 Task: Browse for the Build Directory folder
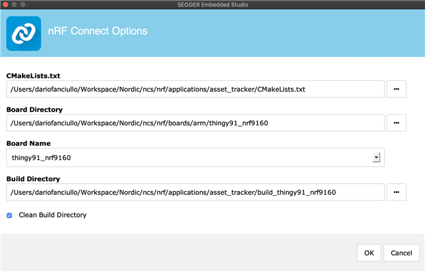click(x=396, y=192)
